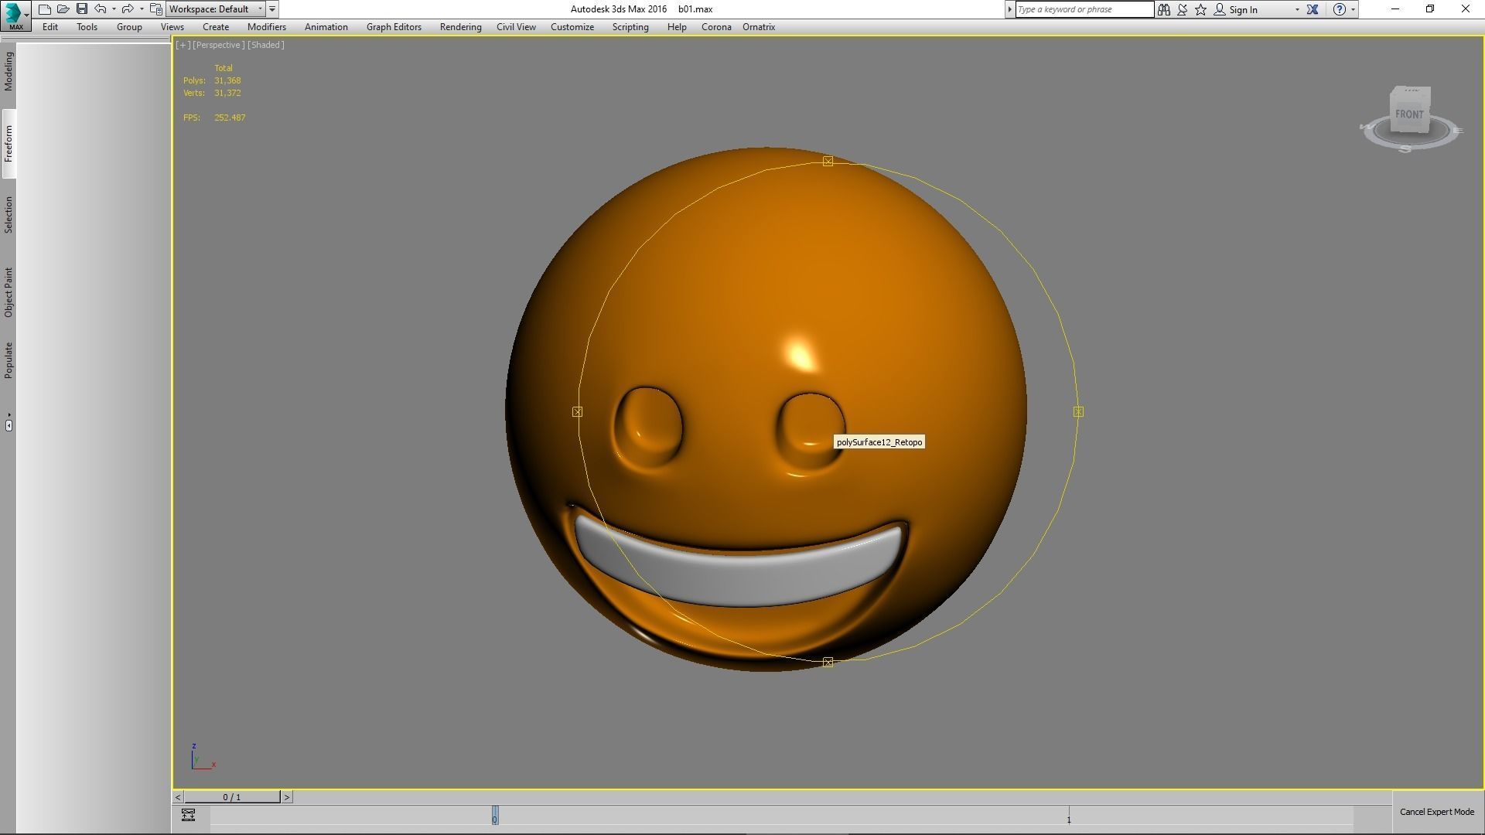Screen dimensions: 1485x835
Task: Redo the action with the arrow icon
Action: (x=128, y=9)
